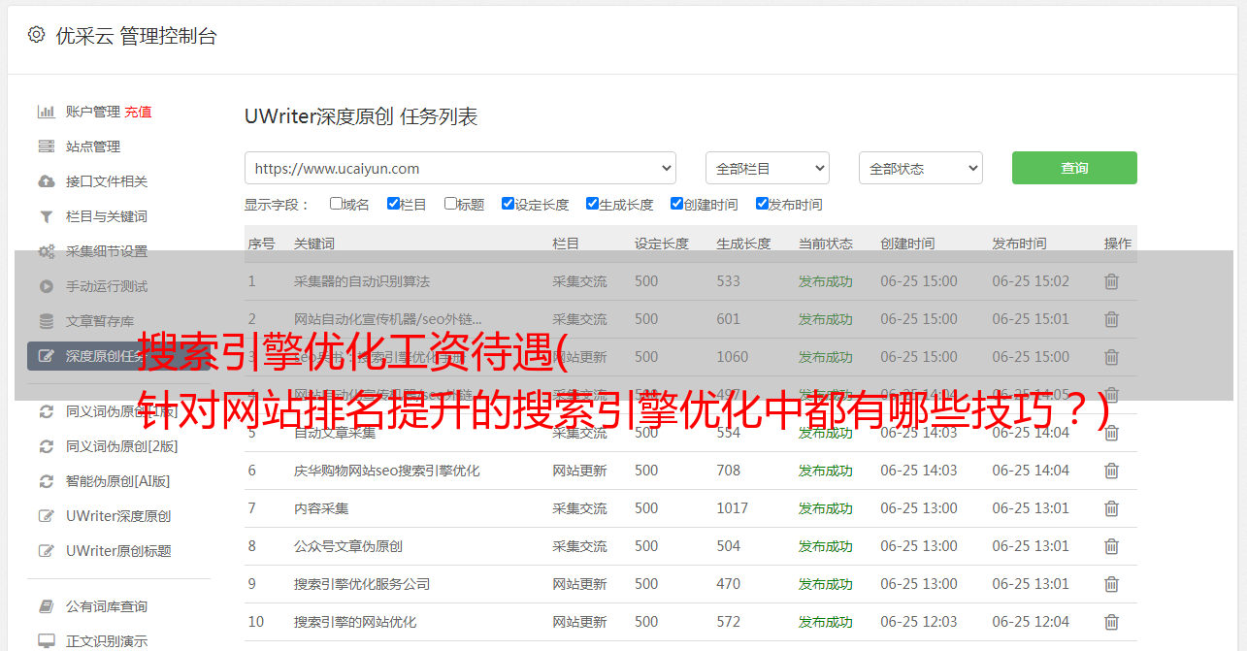Screen dimensions: 1247x651
Task: Click the 操作 column header
Action: pos(1118,244)
